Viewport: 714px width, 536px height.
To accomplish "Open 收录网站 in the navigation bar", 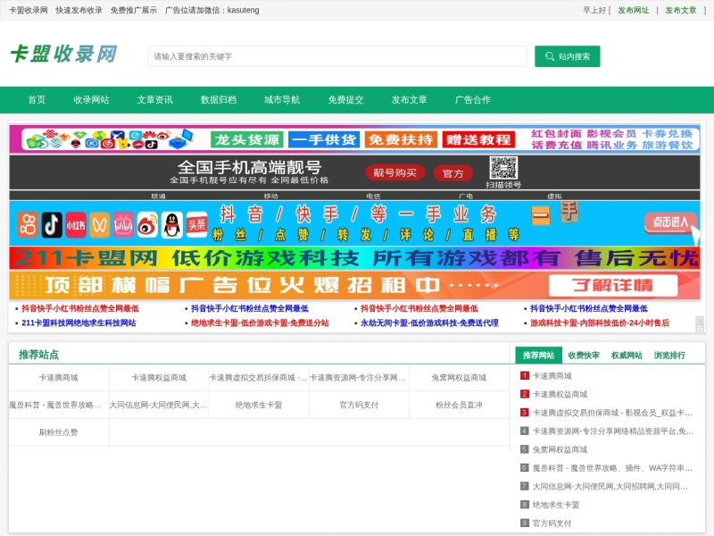I will [91, 100].
